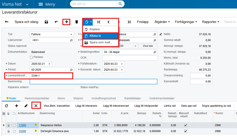This screenshot has width=237, height=136.
Task: Toggle Manuell rabatt for De'longhi Dinamica plus
Action: pos(186,131)
